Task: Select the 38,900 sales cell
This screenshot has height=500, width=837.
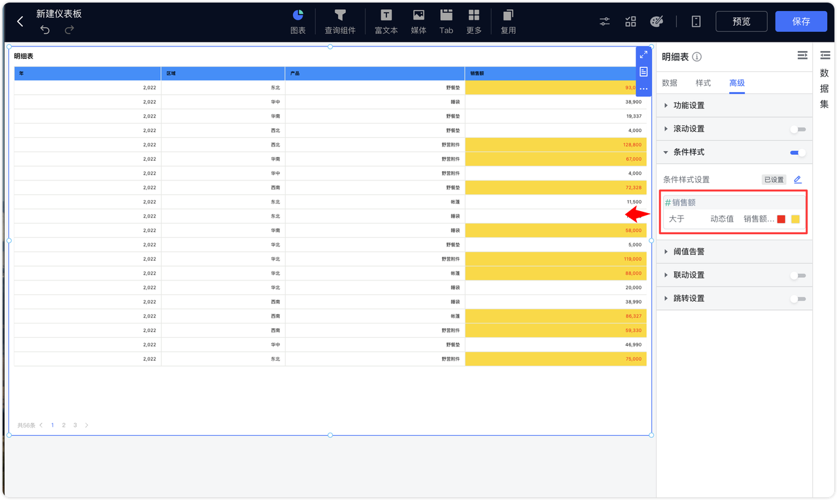Action: click(x=556, y=102)
